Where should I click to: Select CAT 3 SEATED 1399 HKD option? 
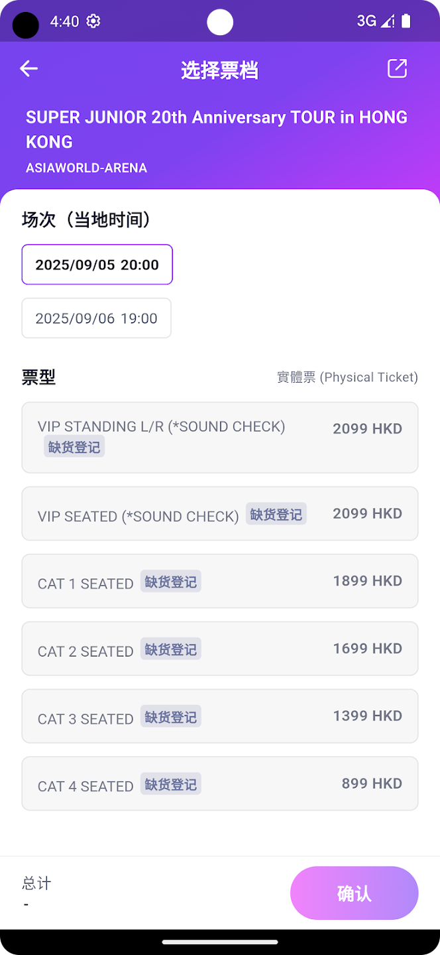click(220, 716)
